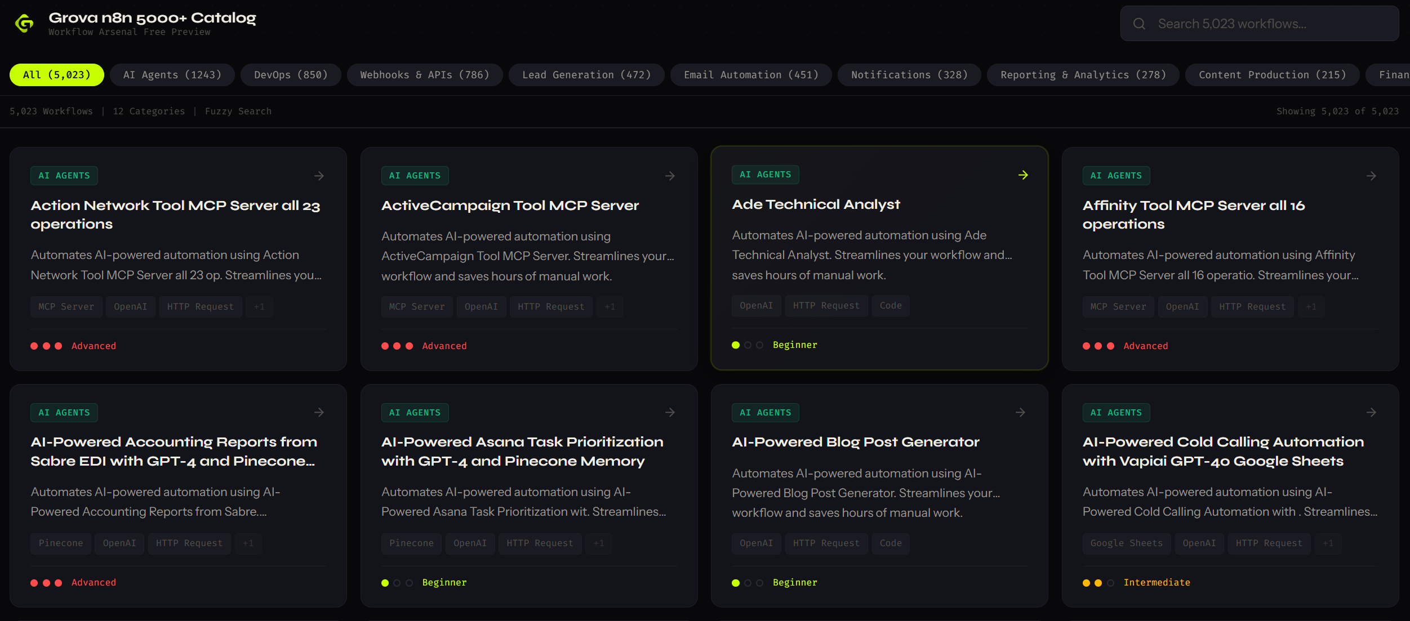Viewport: 1410px width, 621px height.
Task: Click arrow on AI-Powered Blog Post Generator card
Action: (1020, 413)
